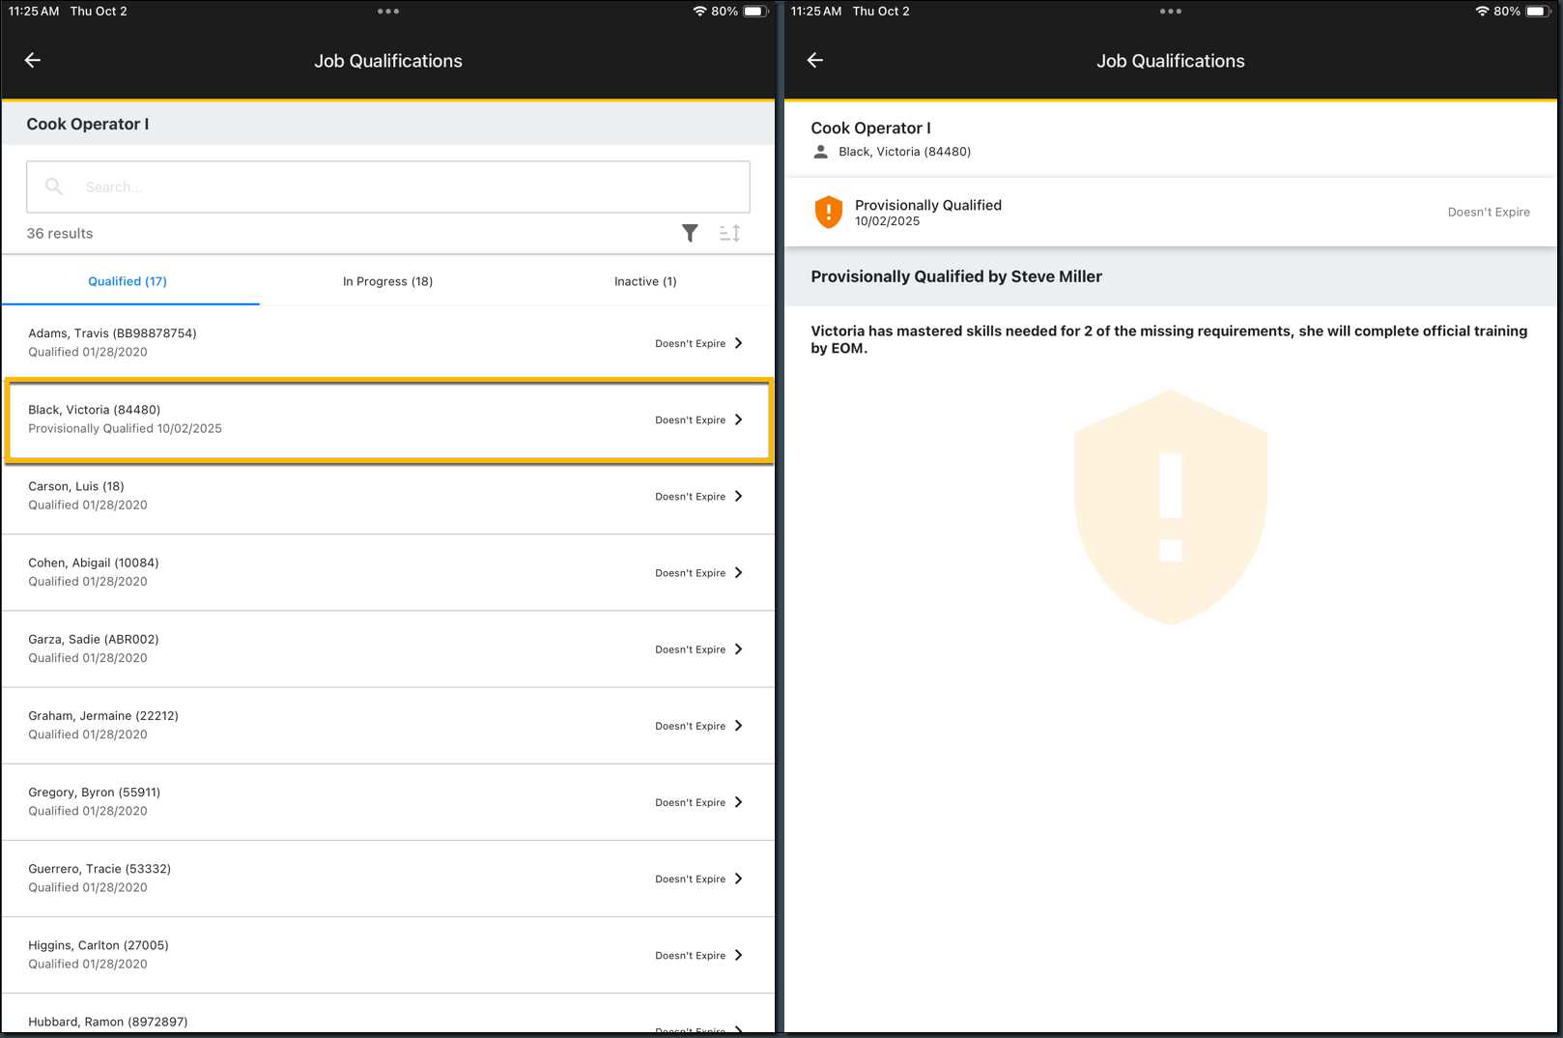Tap the three dots above left panel
1563x1038 pixels.
pyautogui.click(x=388, y=12)
